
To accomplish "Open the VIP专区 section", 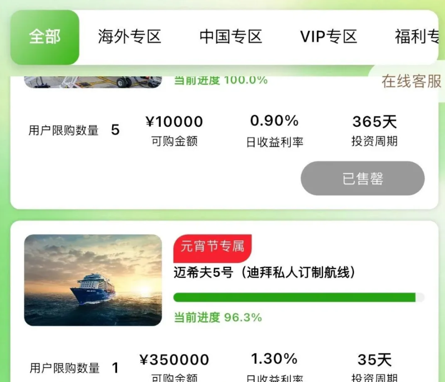I will (327, 37).
